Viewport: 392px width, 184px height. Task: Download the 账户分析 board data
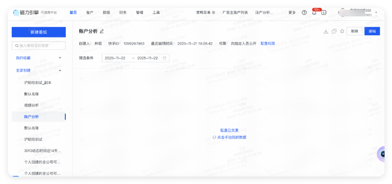[x=326, y=31]
